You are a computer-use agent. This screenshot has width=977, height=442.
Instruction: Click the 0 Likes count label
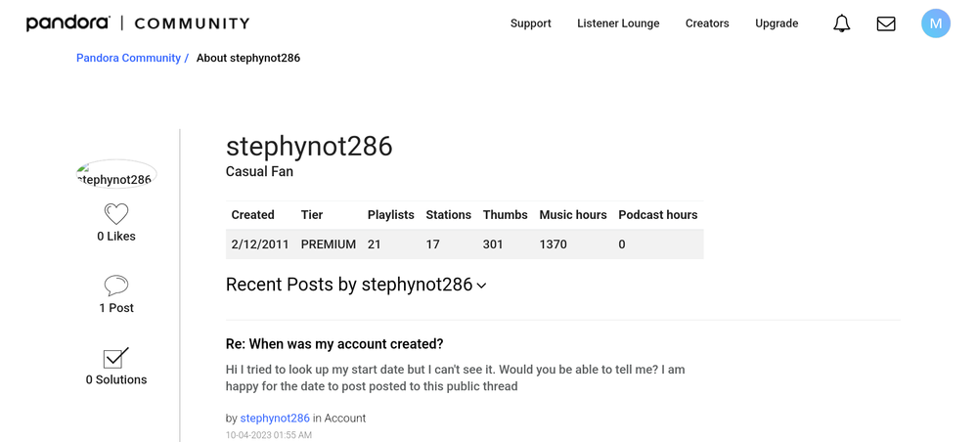tap(116, 237)
